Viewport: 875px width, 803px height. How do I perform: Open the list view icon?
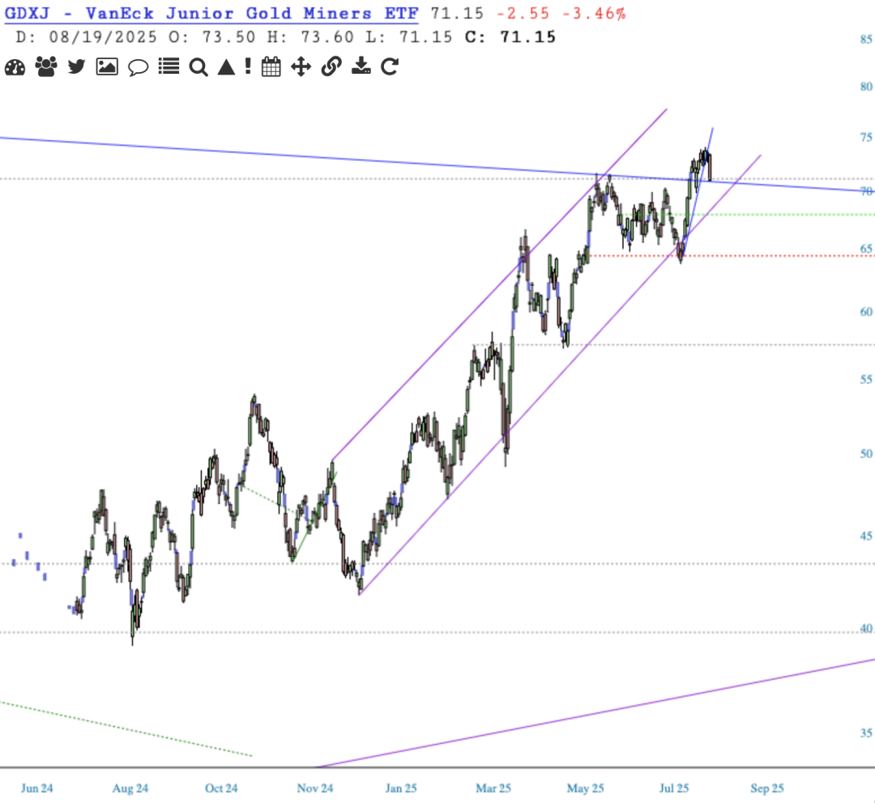(x=169, y=66)
